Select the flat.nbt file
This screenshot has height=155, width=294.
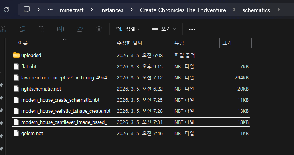[131, 66]
